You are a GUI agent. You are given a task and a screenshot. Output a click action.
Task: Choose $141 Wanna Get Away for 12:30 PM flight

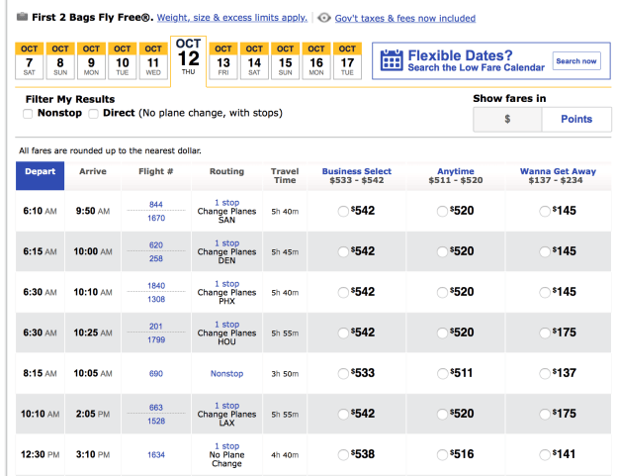pos(545,455)
